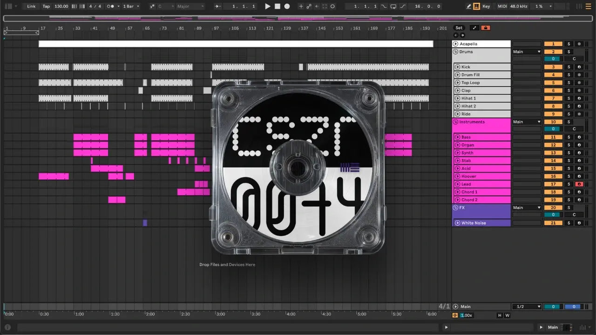Screen dimensions: 596x335
Task: Toggle the Draw Mode pencil icon
Action: [469, 7]
